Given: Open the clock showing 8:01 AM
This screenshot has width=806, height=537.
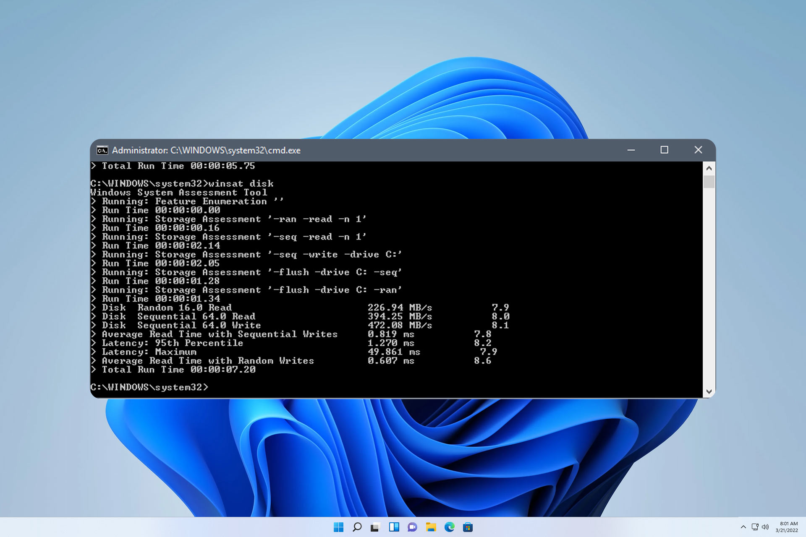Looking at the screenshot, I should pyautogui.click(x=786, y=527).
